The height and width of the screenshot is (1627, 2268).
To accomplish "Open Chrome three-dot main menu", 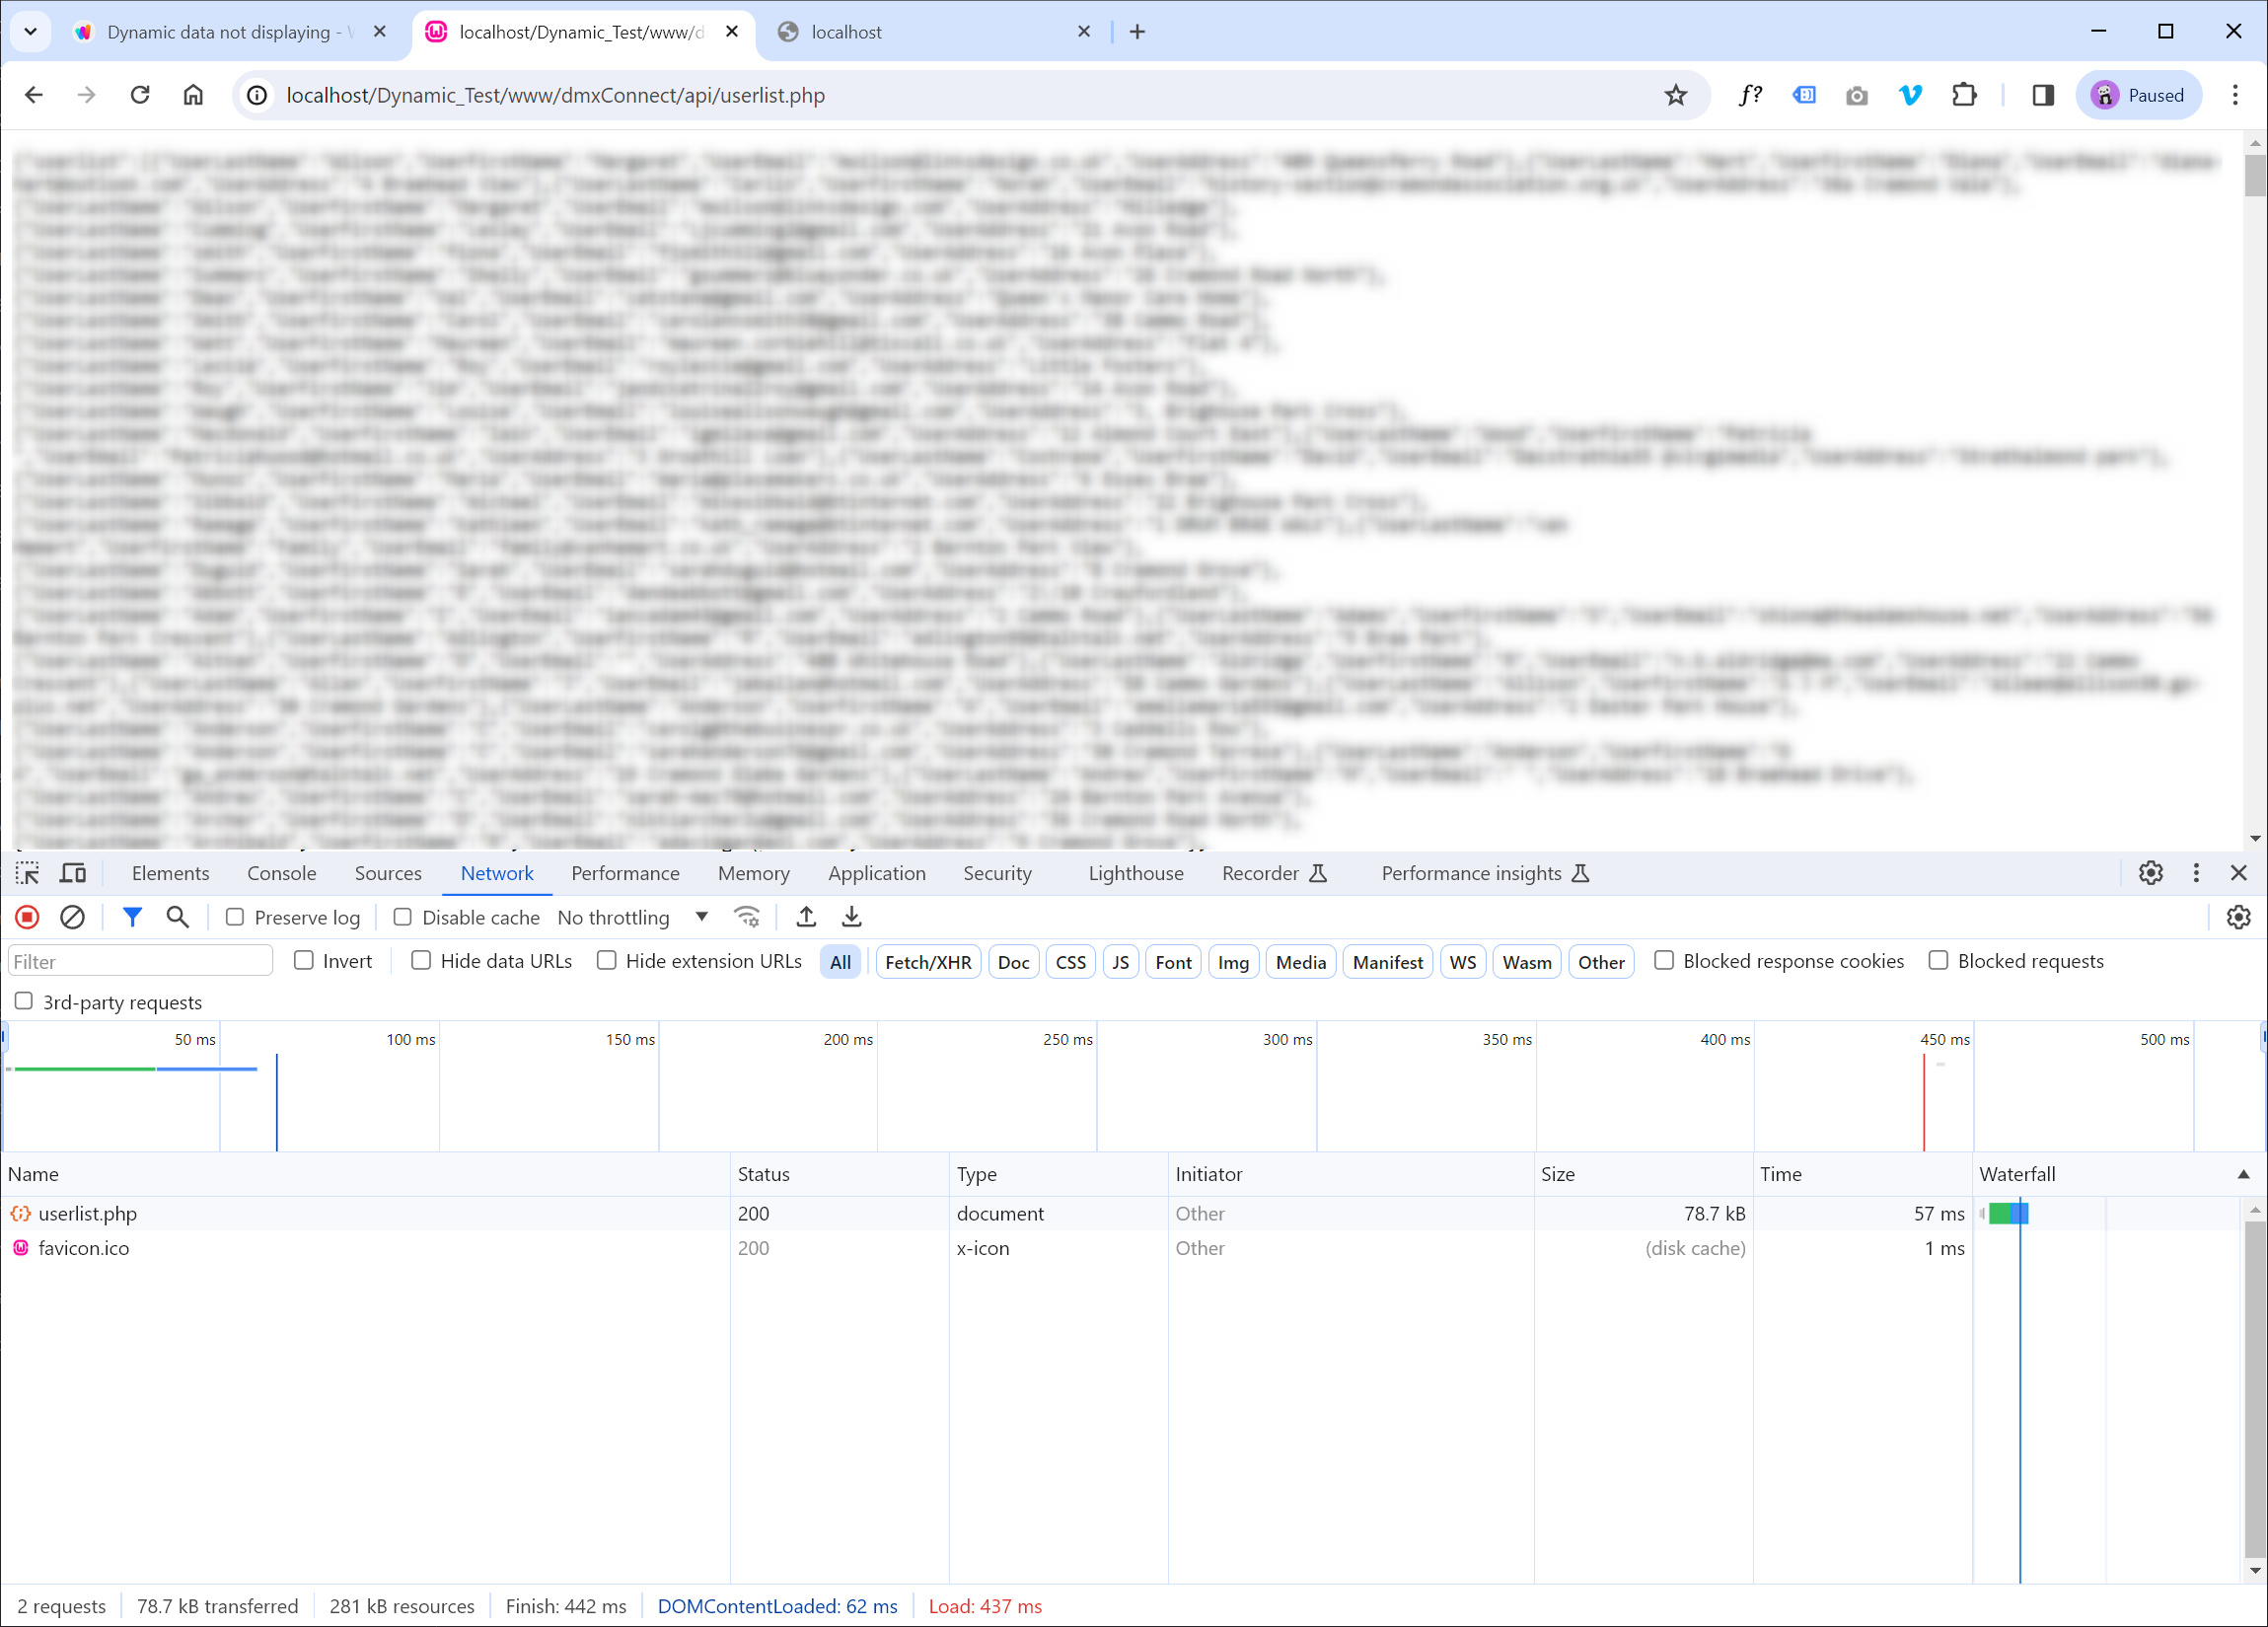I will [2235, 95].
